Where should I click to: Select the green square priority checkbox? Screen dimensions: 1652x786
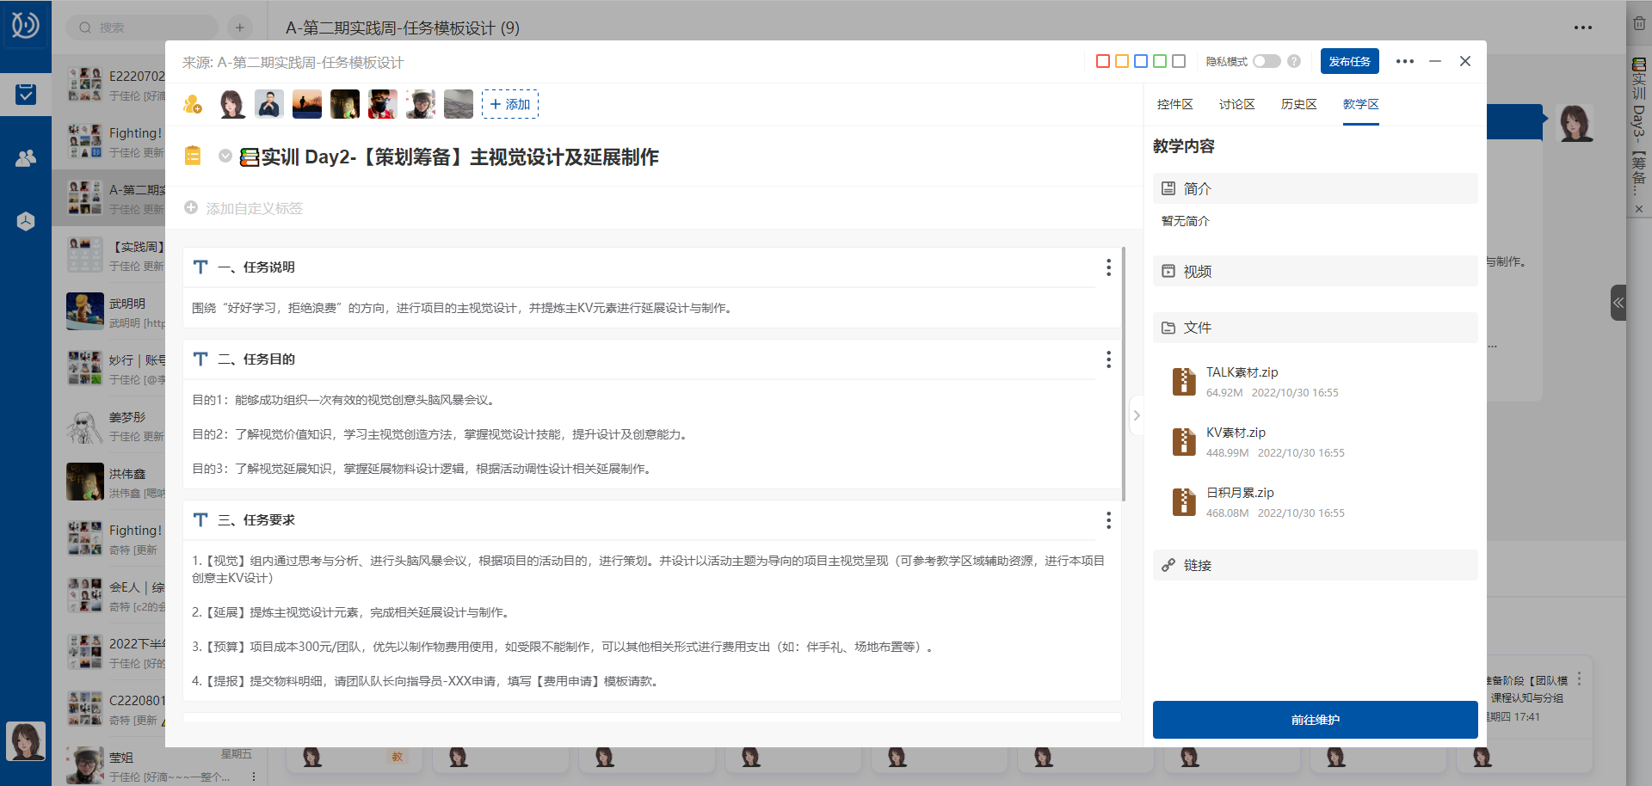[x=1160, y=61]
